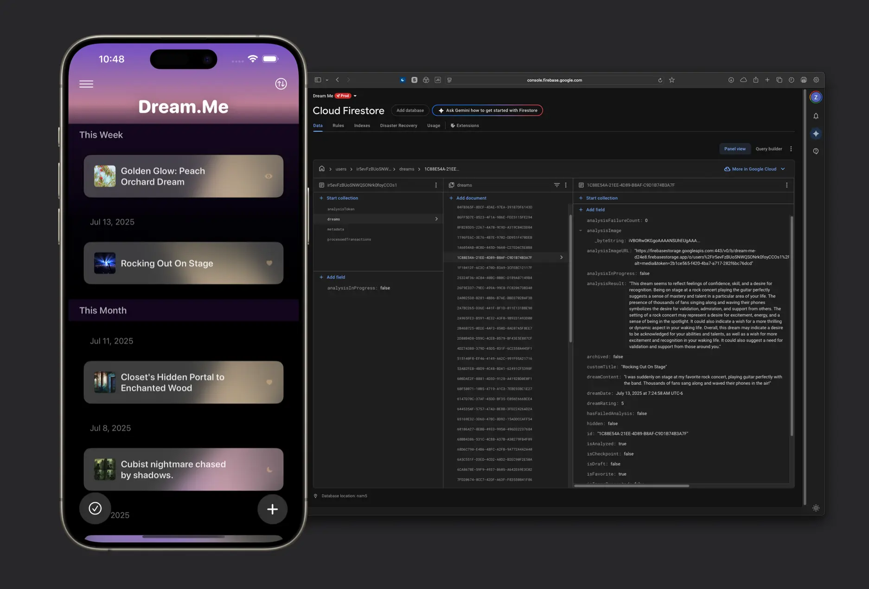Open the hamburger menu in Dream.Me
This screenshot has width=869, height=589.
pyautogui.click(x=86, y=84)
